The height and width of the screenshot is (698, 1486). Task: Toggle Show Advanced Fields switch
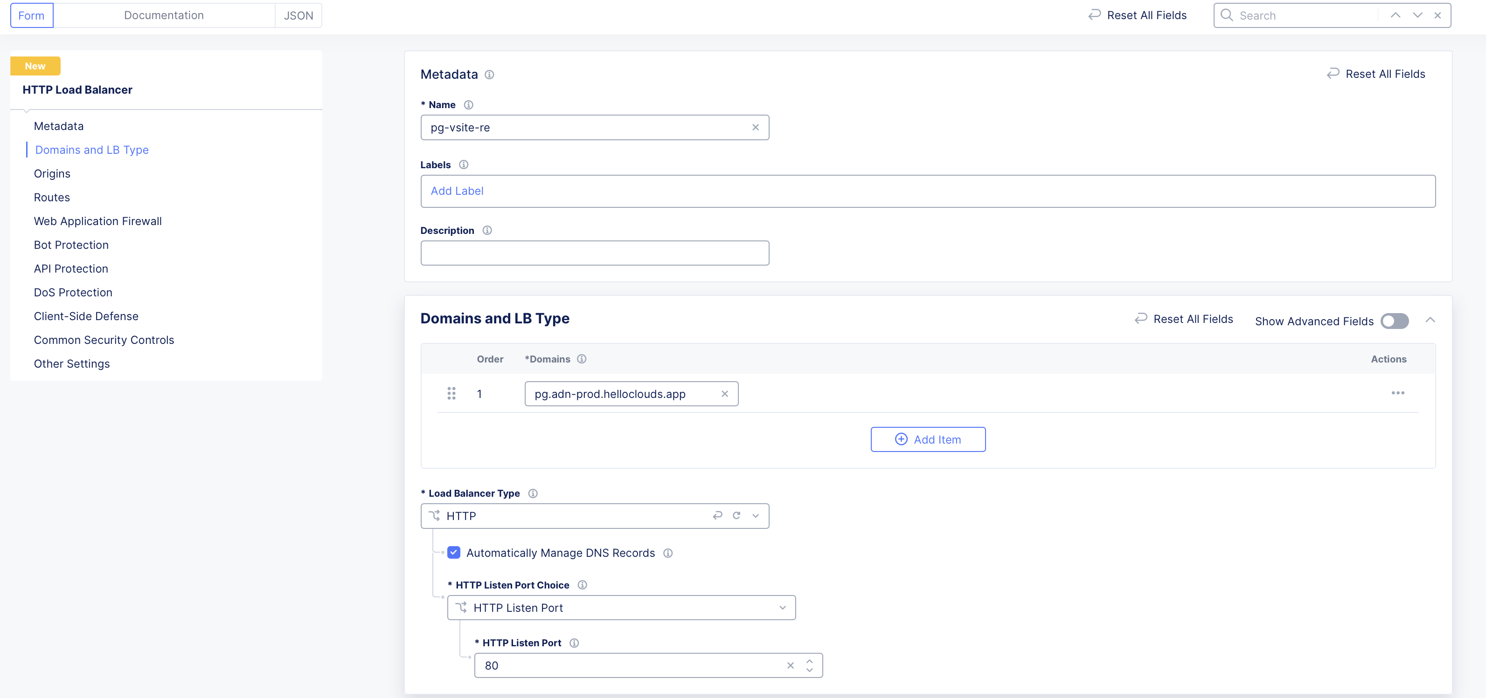click(x=1394, y=321)
